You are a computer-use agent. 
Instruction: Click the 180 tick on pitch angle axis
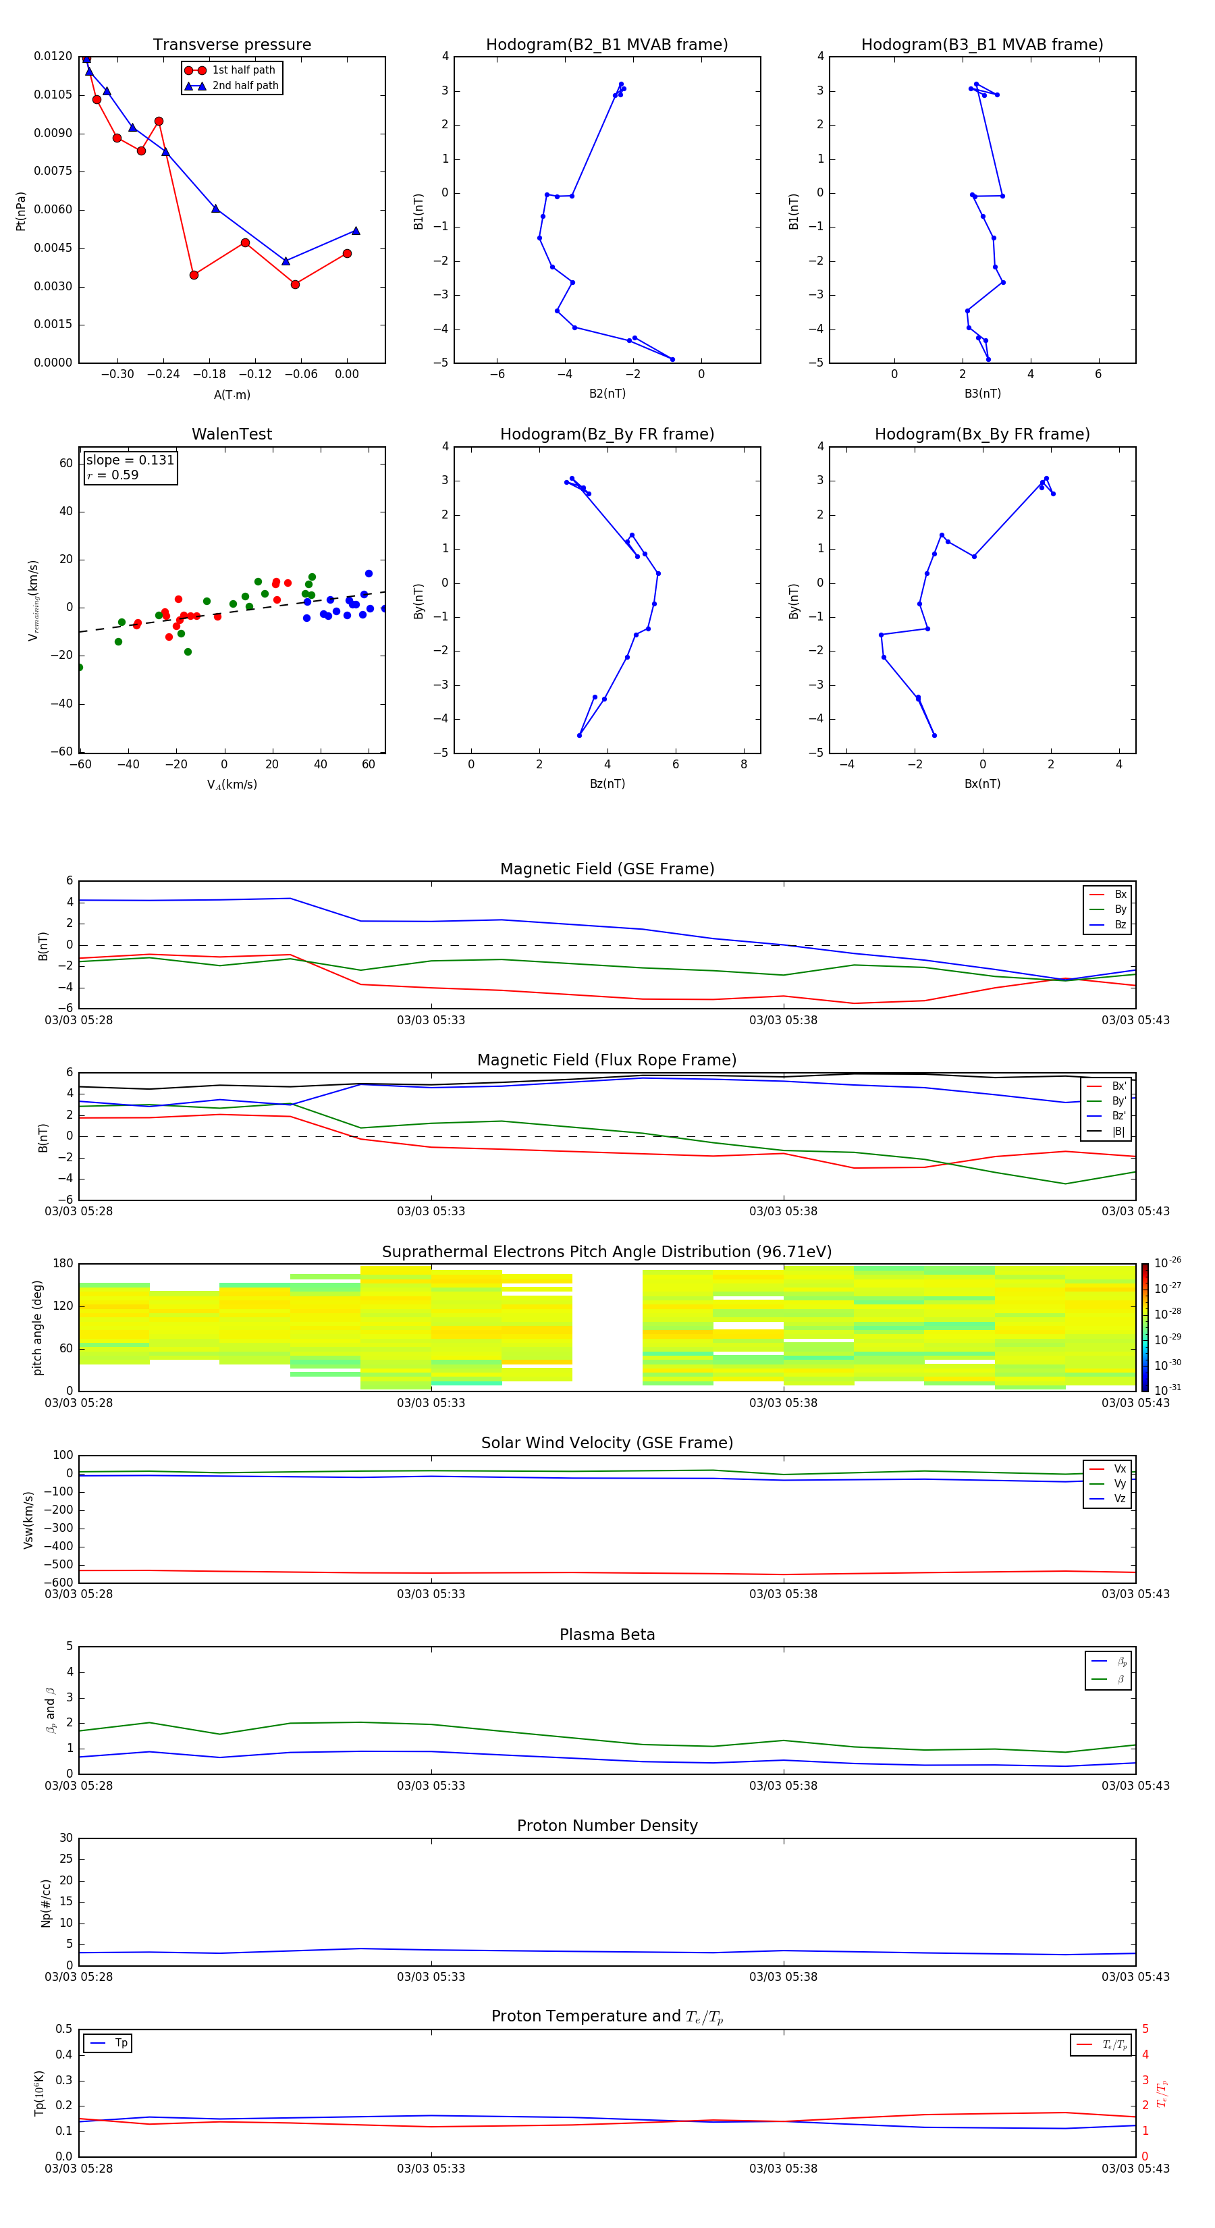[63, 1264]
